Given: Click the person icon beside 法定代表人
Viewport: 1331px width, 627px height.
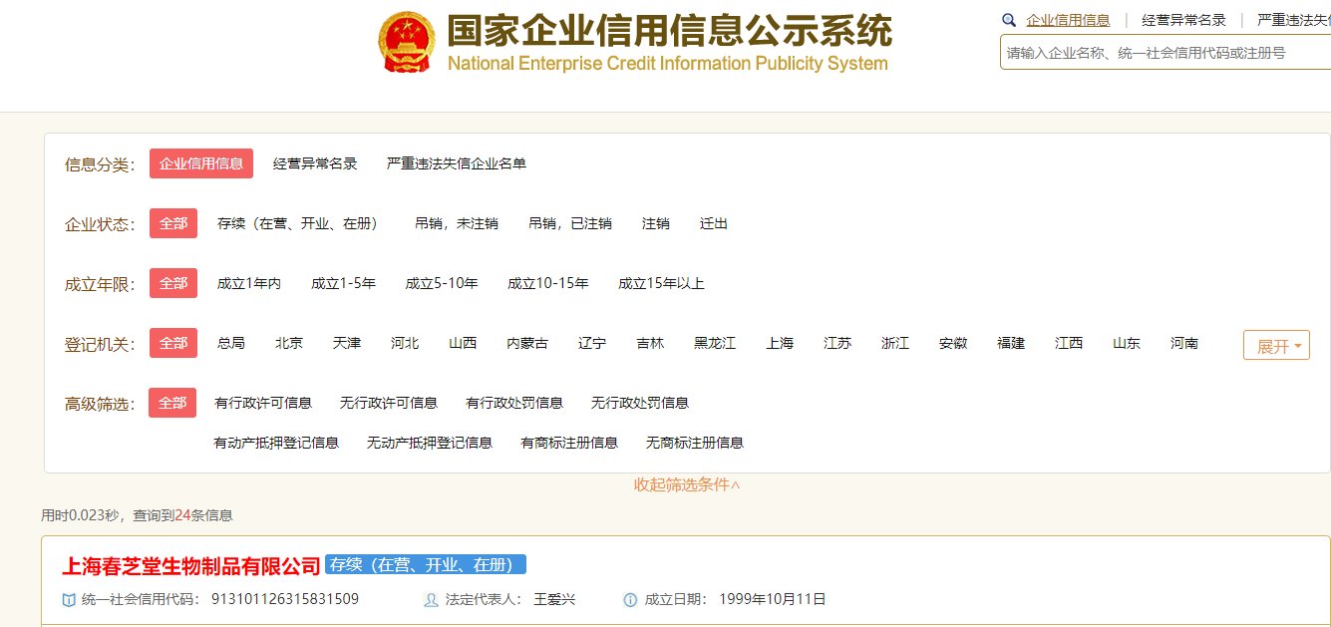Looking at the screenshot, I should point(429,602).
